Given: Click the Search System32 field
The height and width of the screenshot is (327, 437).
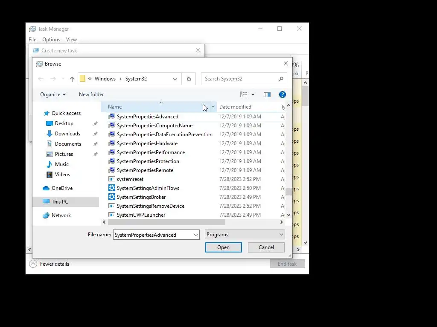Looking at the screenshot, I should coord(240,79).
